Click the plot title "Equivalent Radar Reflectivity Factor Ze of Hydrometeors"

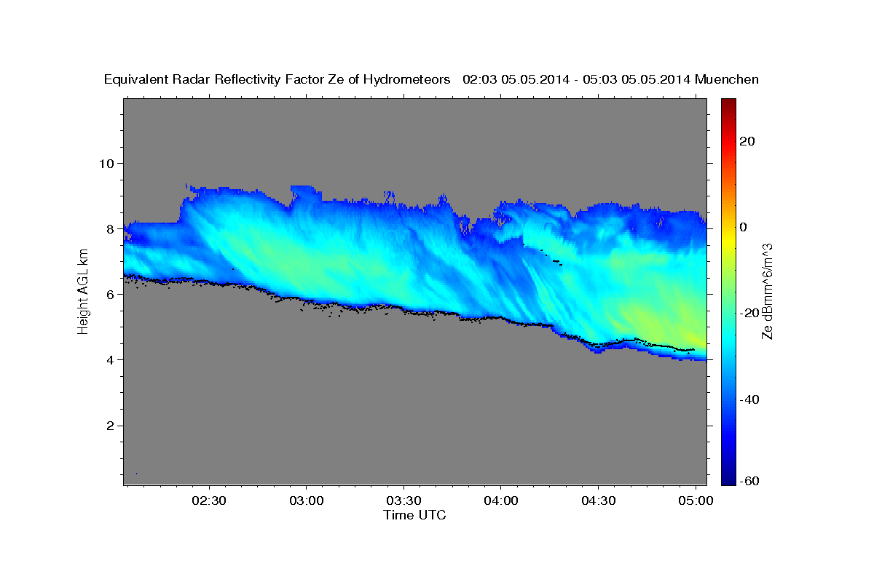[277, 80]
